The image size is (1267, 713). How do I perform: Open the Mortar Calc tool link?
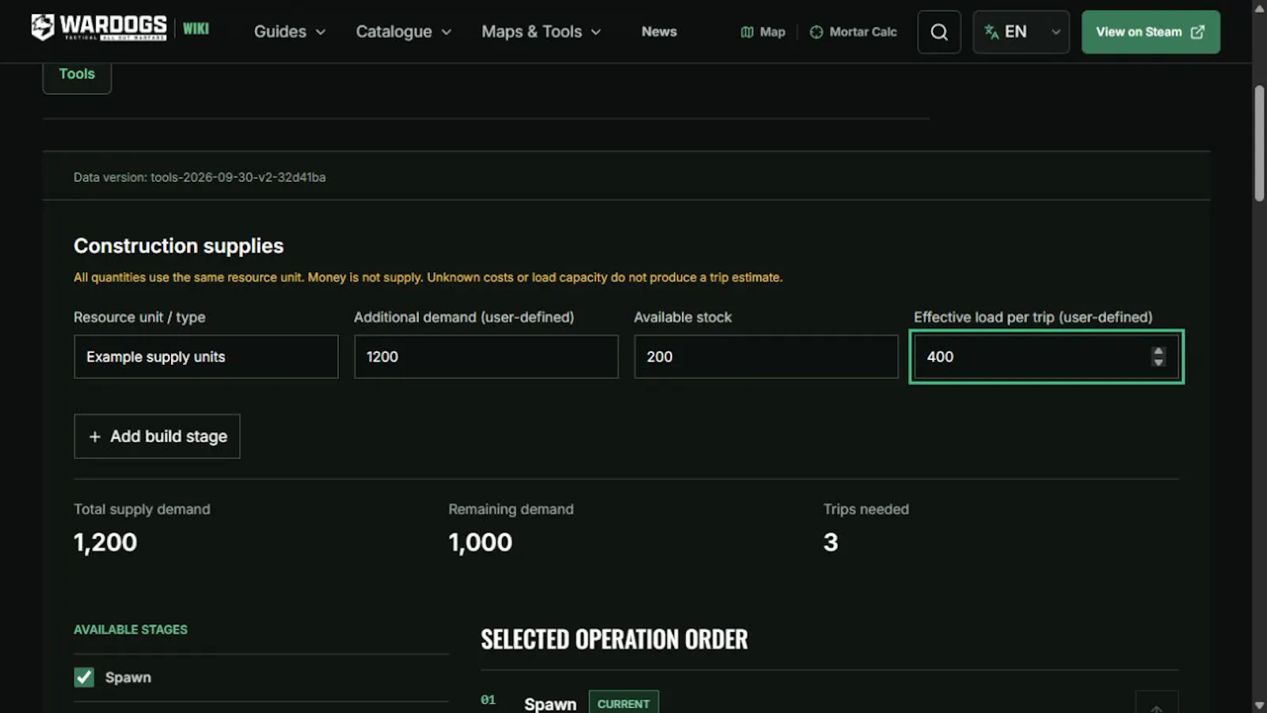pos(854,32)
